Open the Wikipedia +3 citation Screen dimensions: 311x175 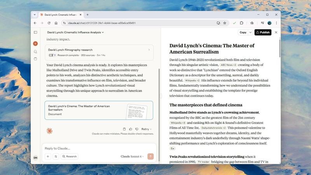click(178, 123)
